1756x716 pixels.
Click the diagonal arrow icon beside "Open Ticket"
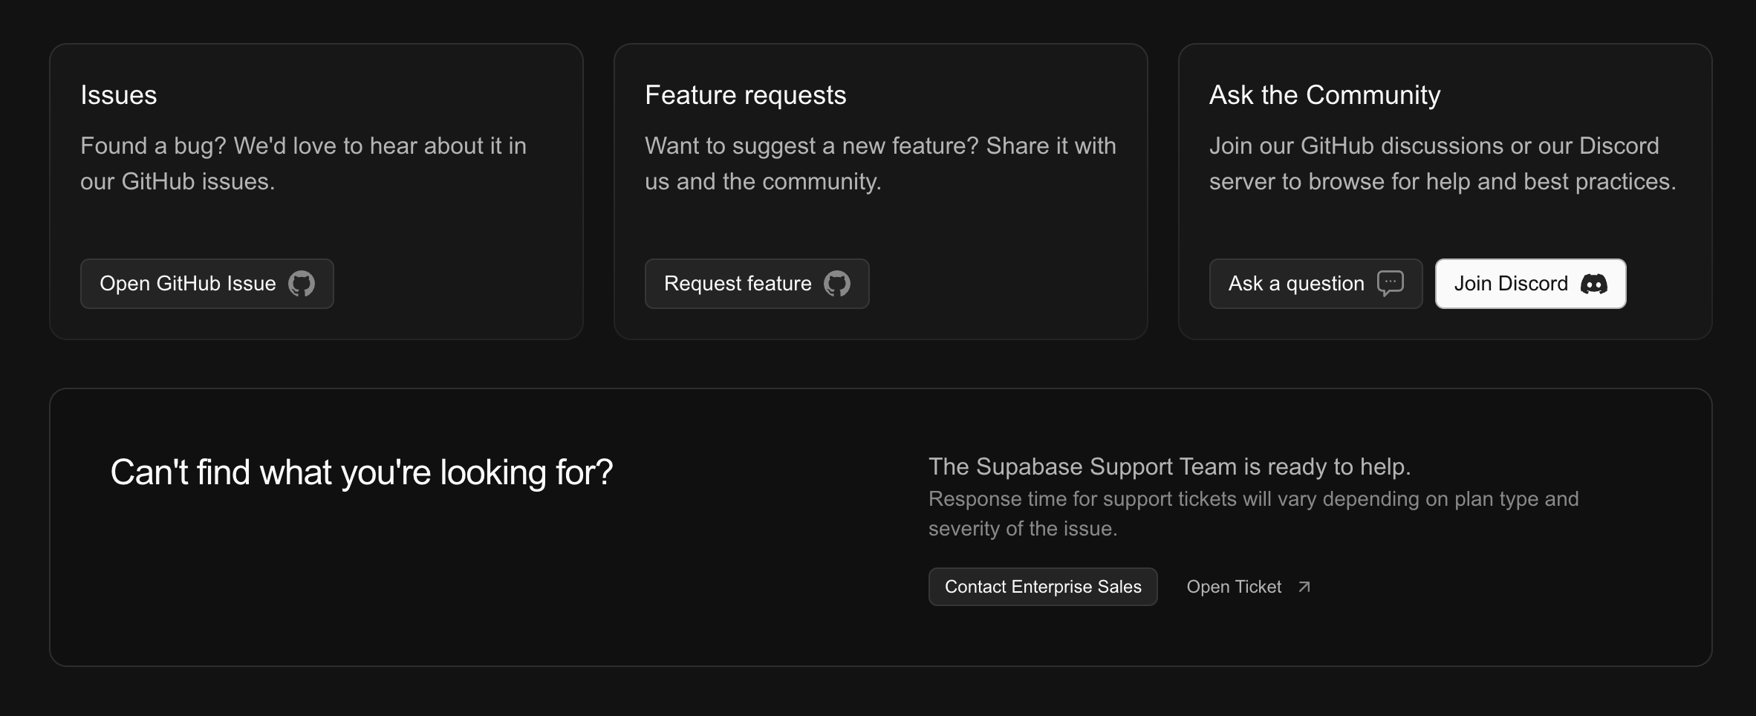1304,586
